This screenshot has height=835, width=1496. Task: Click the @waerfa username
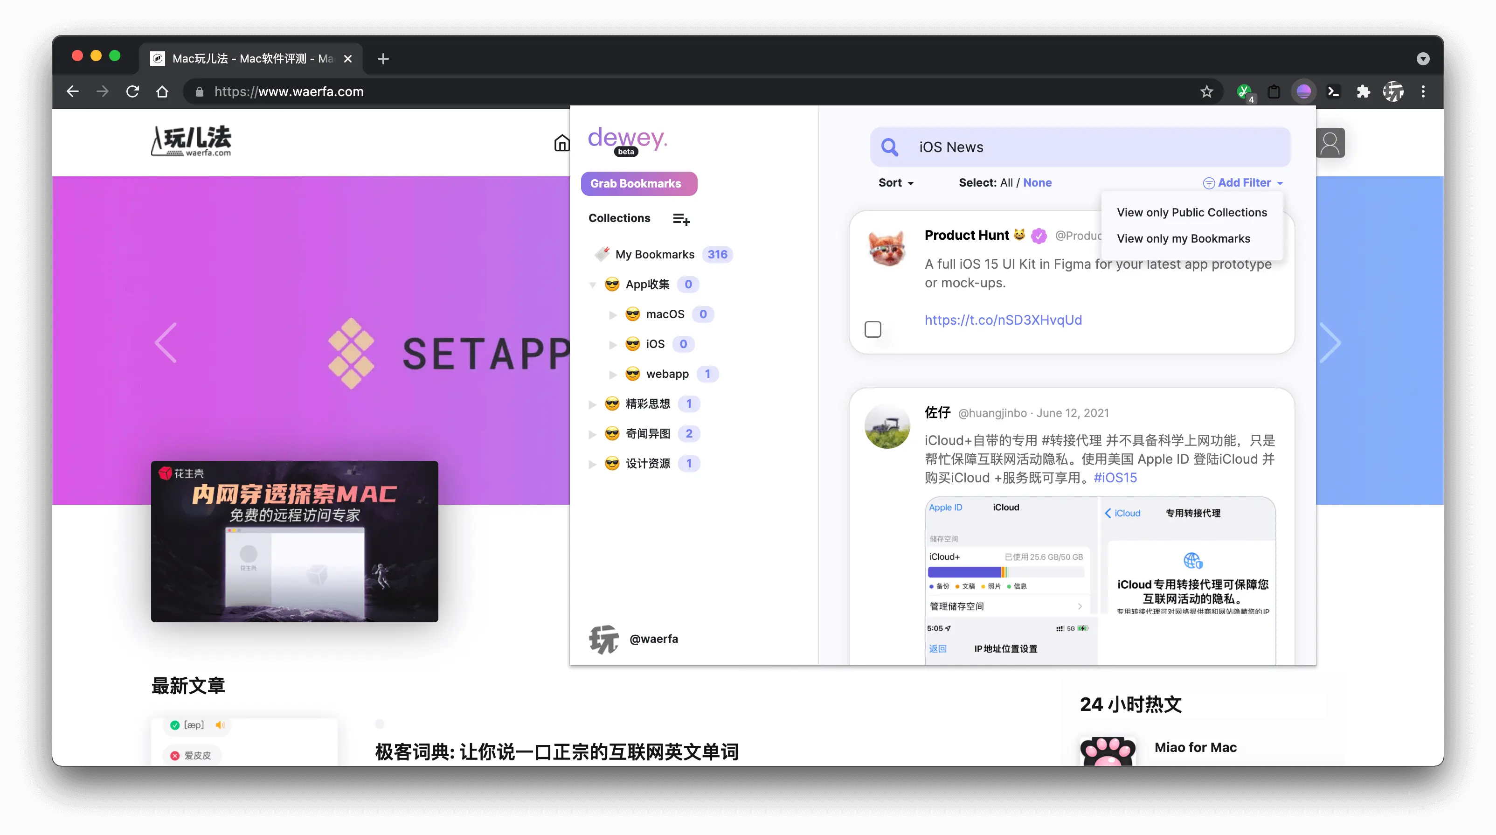pyautogui.click(x=653, y=639)
